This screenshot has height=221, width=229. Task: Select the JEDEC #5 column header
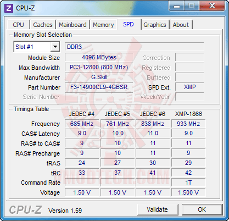click(x=118, y=114)
